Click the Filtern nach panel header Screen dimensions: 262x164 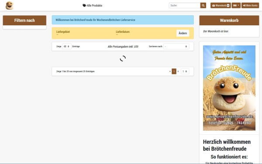pyautogui.click(x=24, y=21)
